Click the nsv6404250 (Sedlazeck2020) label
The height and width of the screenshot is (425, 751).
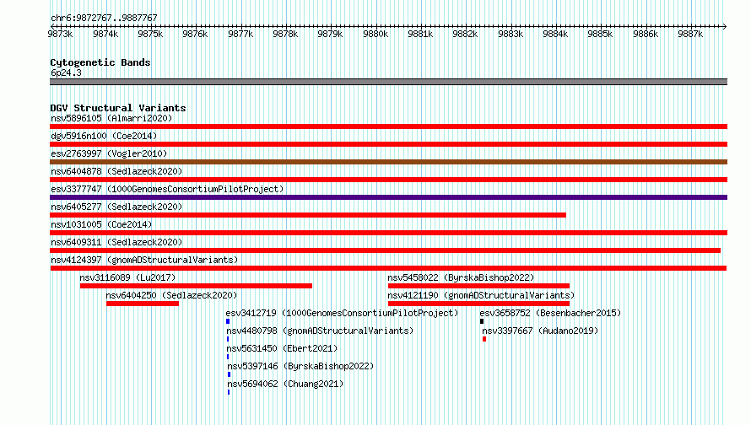171,295
